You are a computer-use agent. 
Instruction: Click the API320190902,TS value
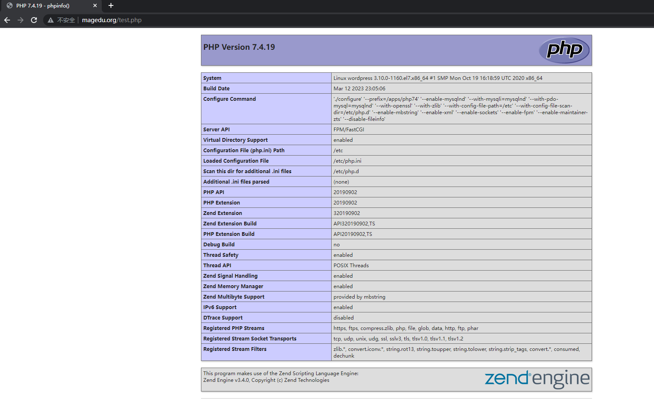[x=354, y=224]
